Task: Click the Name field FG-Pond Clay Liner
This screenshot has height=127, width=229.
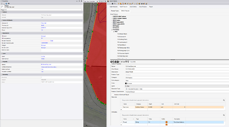Action: point(177,66)
